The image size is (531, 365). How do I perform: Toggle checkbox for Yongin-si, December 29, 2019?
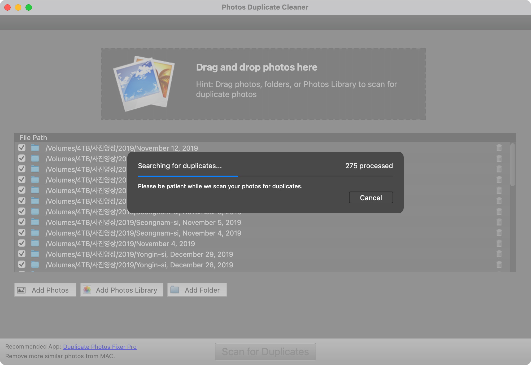click(x=22, y=254)
